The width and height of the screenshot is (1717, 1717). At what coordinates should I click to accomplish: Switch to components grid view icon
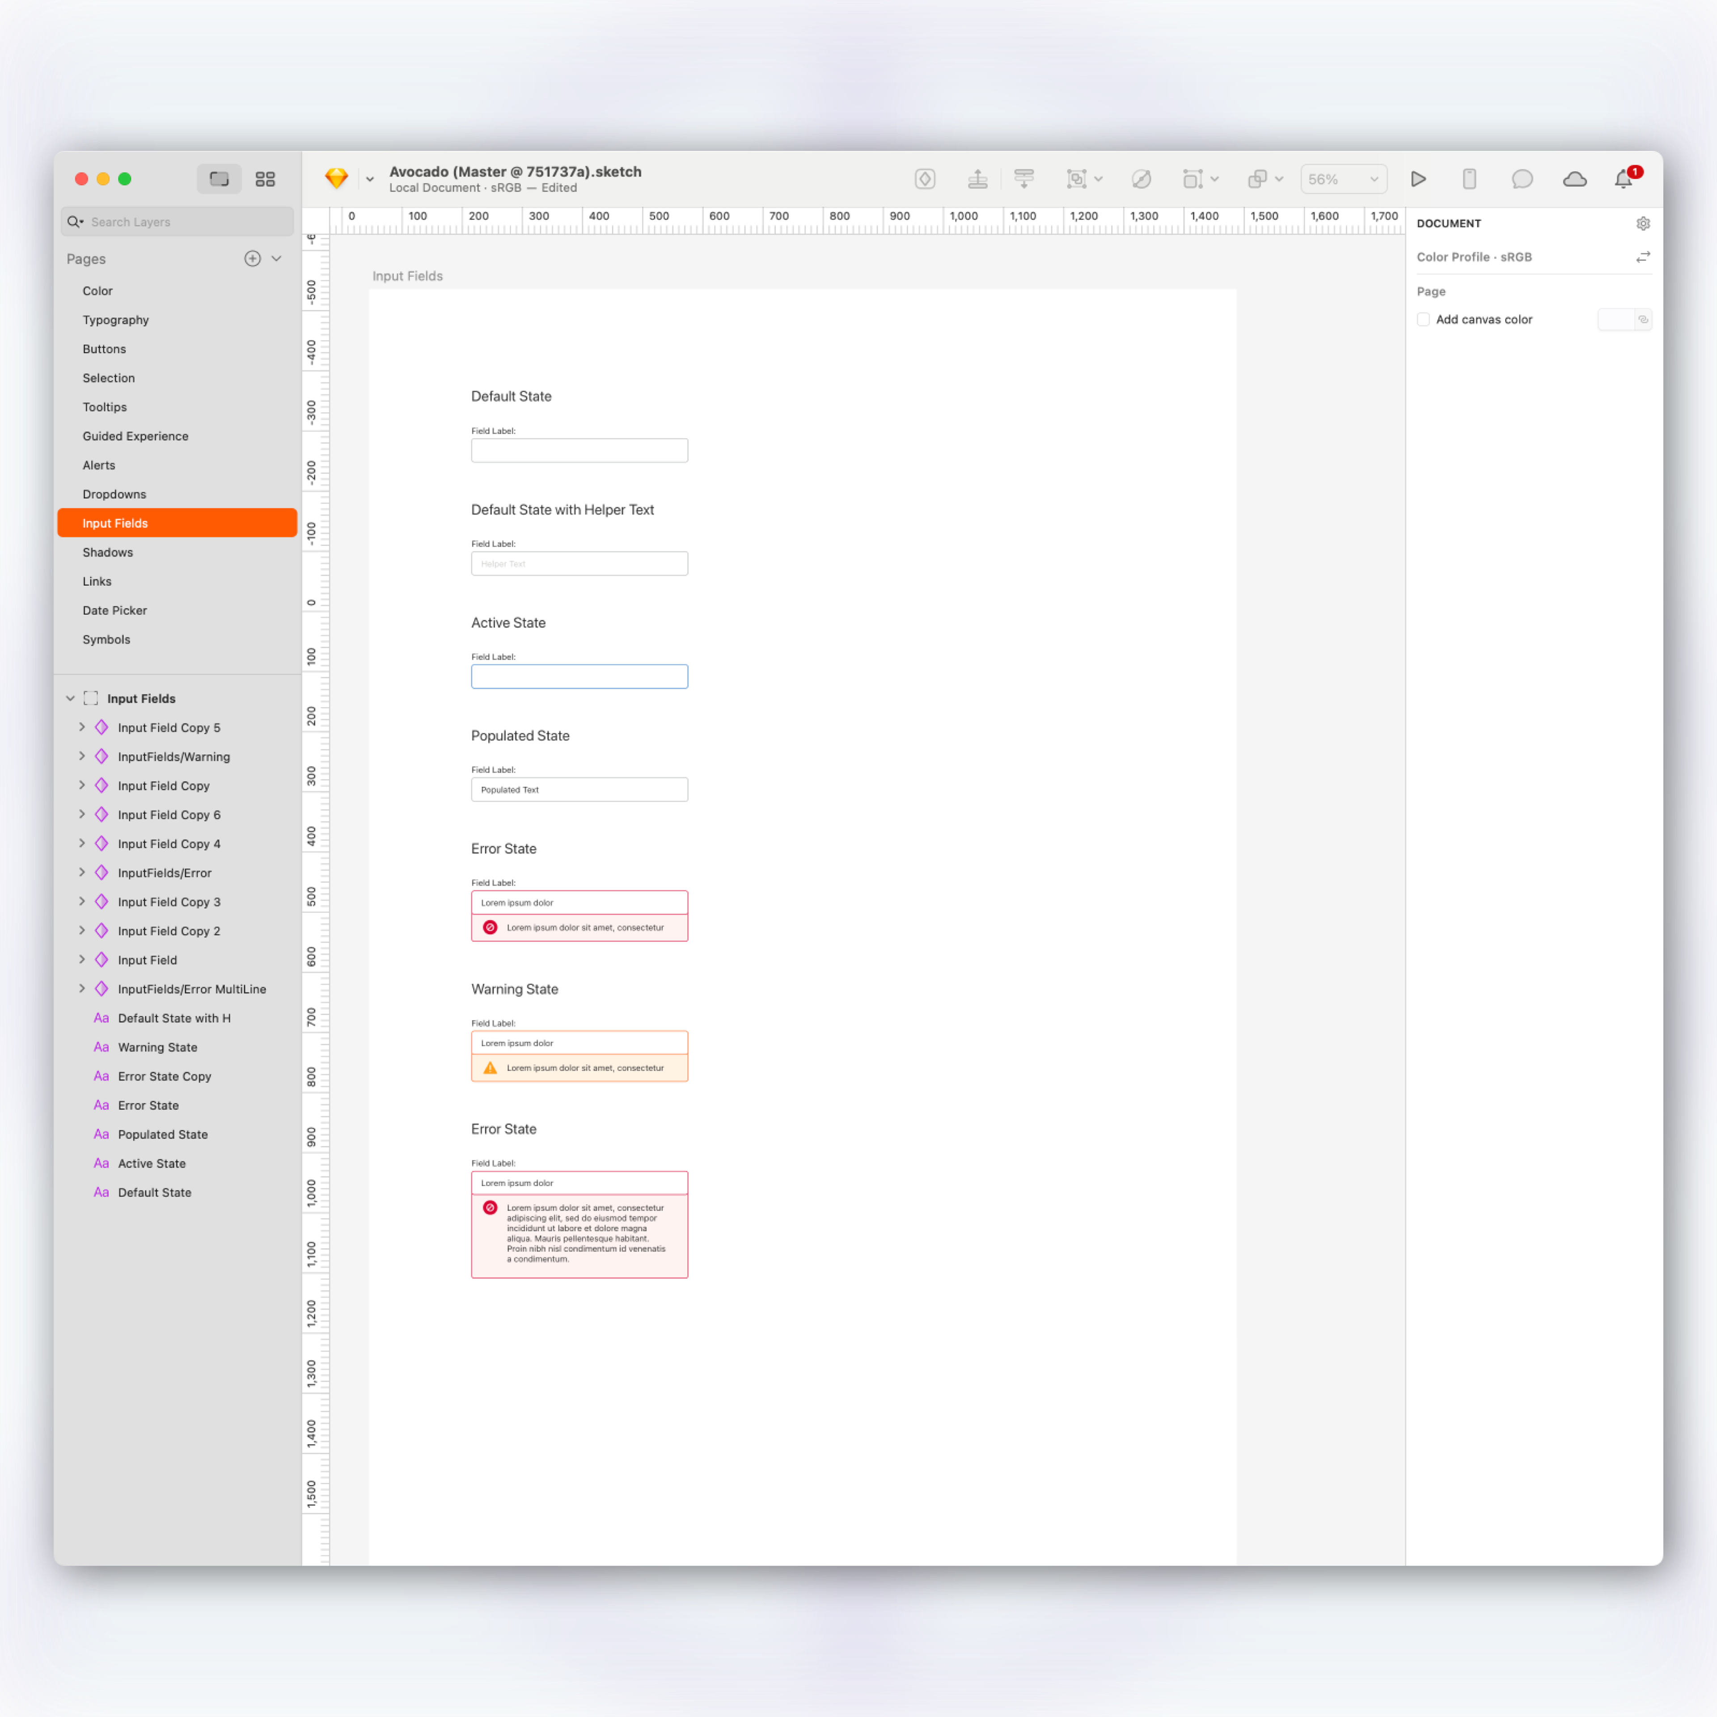[x=265, y=179]
